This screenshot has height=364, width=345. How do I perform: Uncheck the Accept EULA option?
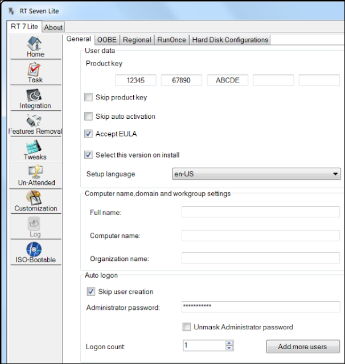[88, 134]
